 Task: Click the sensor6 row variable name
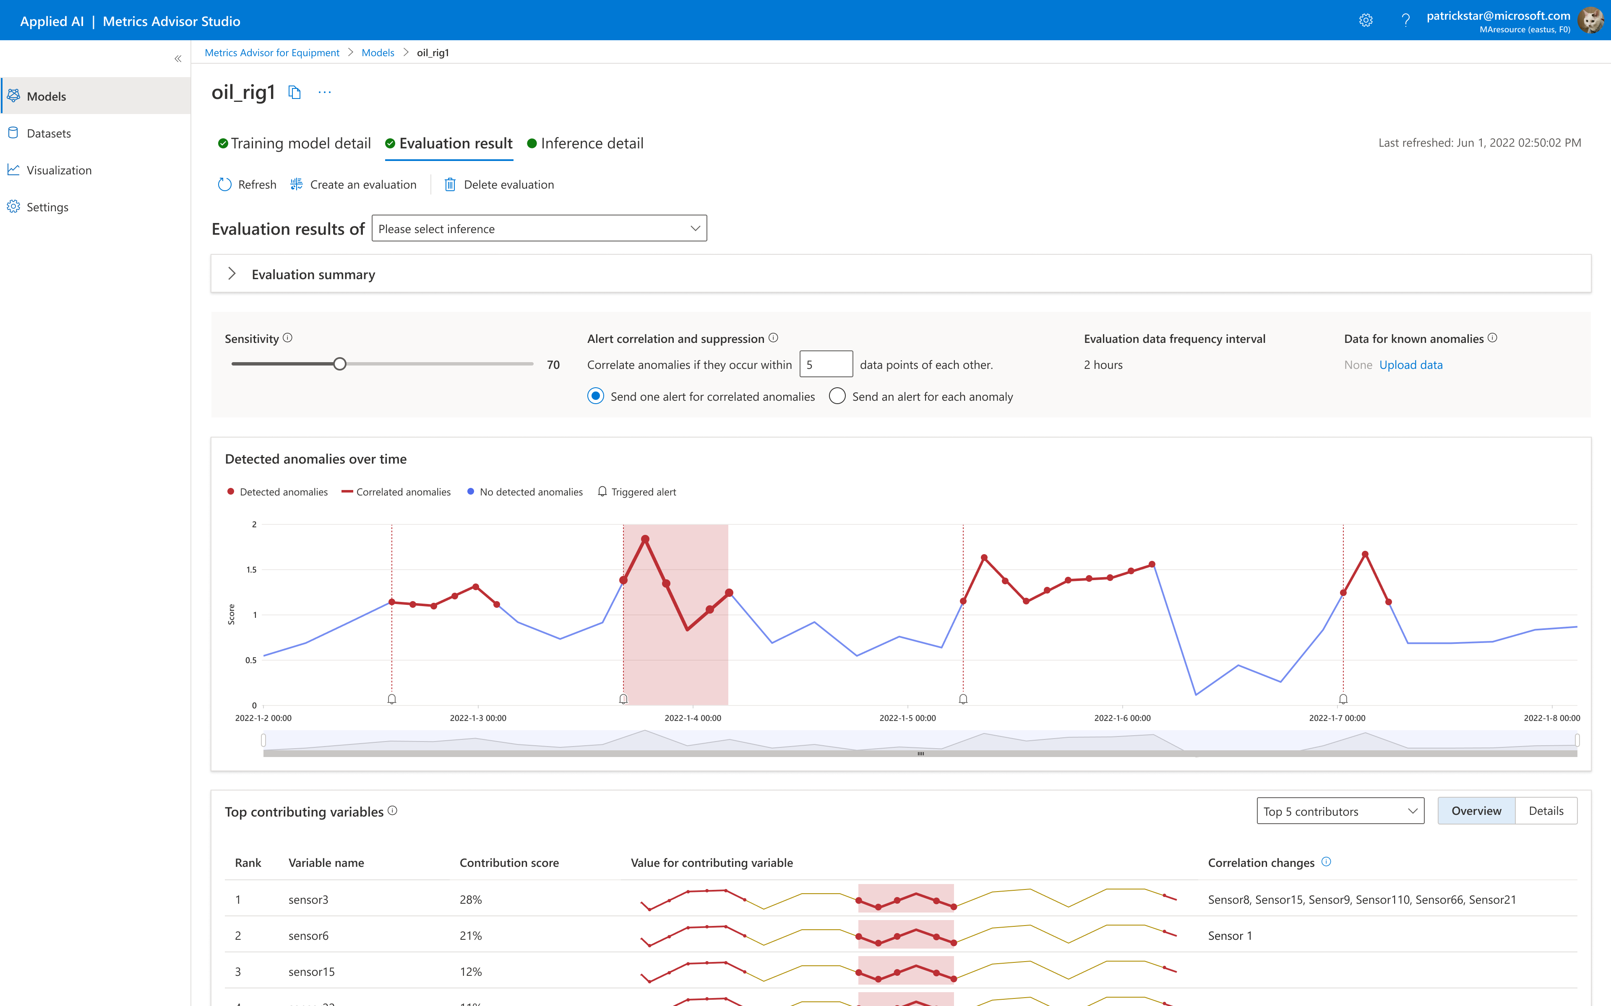point(308,936)
